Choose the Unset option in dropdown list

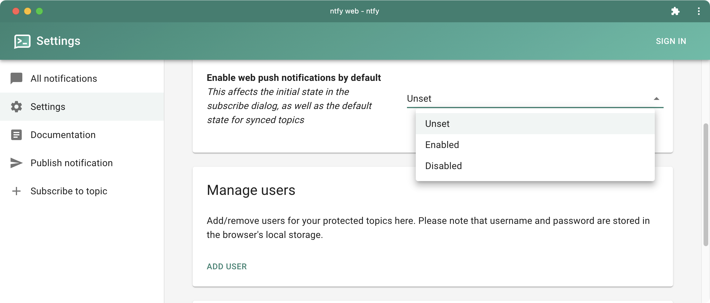pos(437,124)
